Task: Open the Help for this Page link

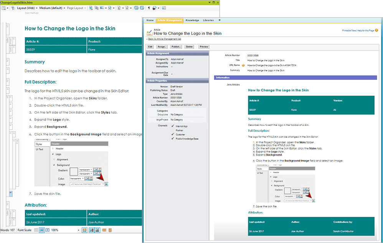Action: (366, 31)
